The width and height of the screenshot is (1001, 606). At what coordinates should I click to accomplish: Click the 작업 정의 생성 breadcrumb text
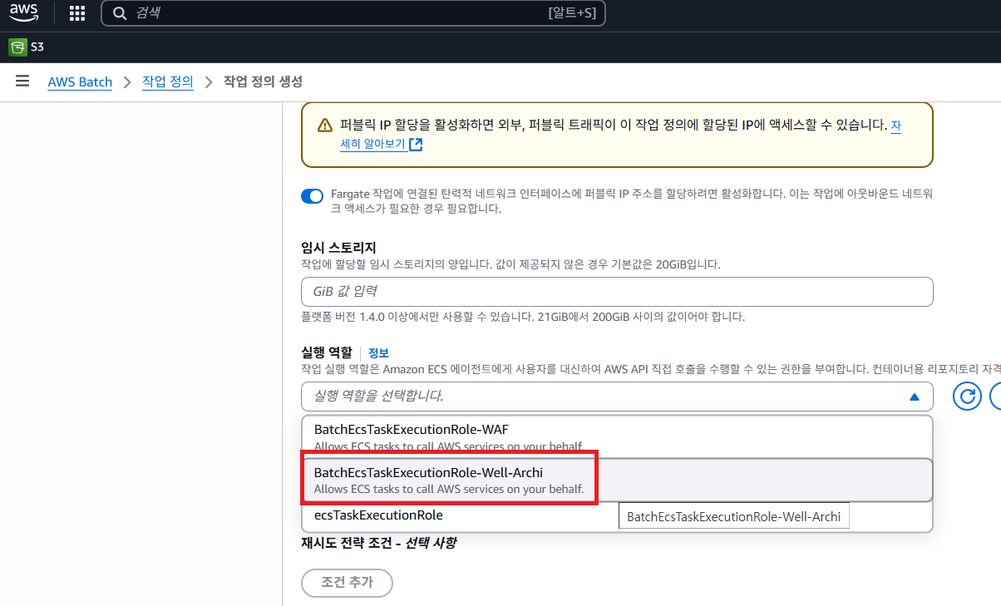coord(263,81)
